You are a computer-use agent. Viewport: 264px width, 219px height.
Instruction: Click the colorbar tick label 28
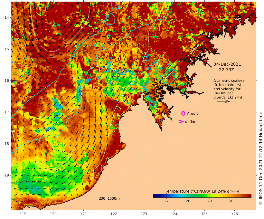188,201
